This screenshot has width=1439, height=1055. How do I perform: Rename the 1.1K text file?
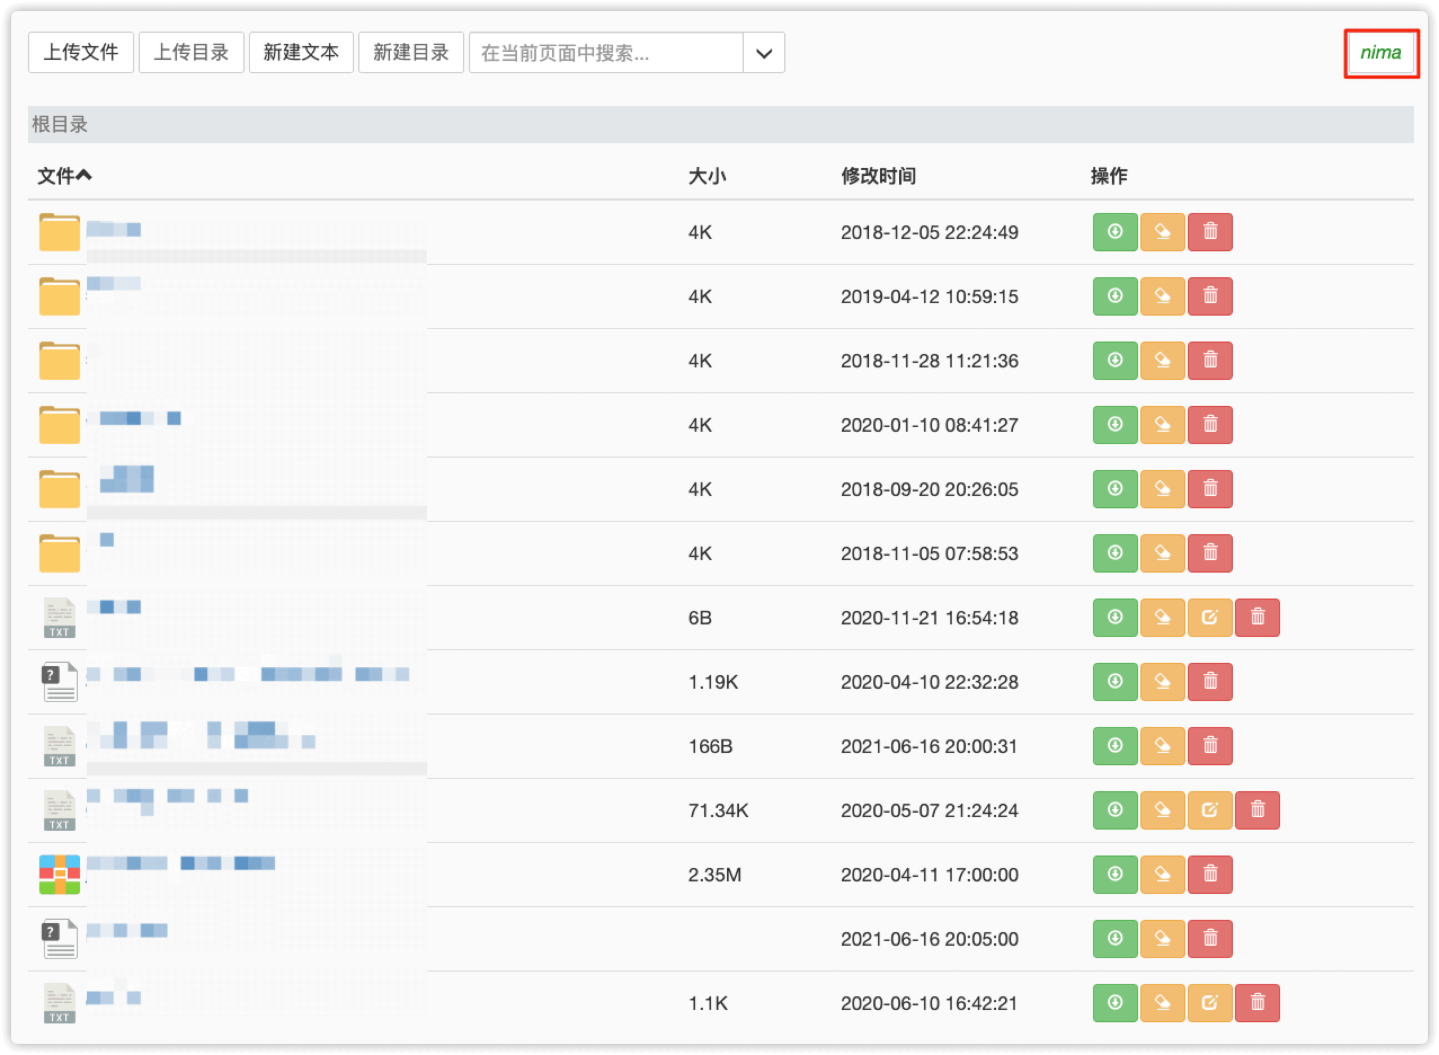(x=1162, y=1003)
